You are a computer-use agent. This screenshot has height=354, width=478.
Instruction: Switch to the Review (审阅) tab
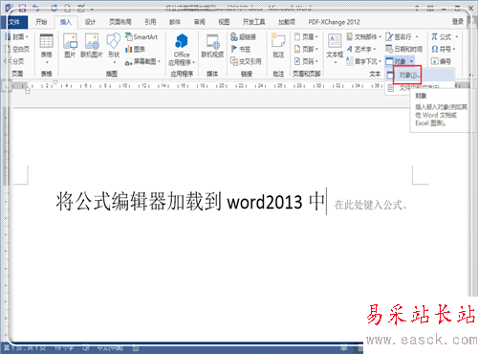click(200, 22)
